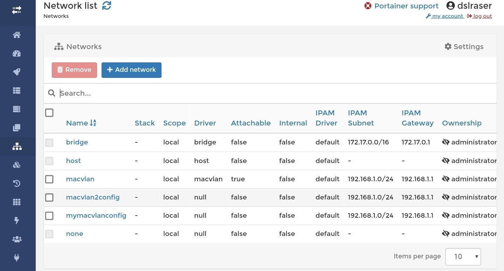This screenshot has height=271, width=504.
Task: Tick the select-all networks checkbox
Action: (49, 113)
